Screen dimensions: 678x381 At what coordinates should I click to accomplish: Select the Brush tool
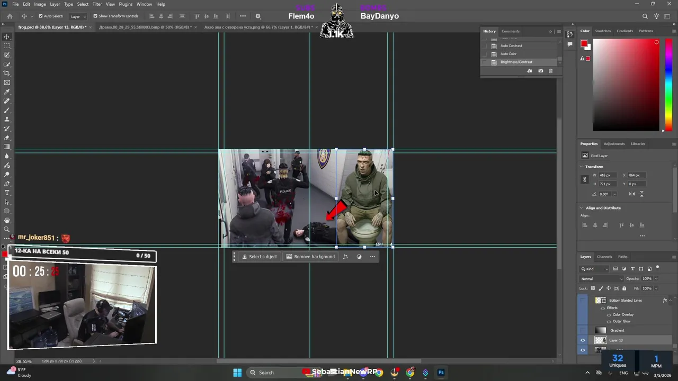(x=7, y=111)
